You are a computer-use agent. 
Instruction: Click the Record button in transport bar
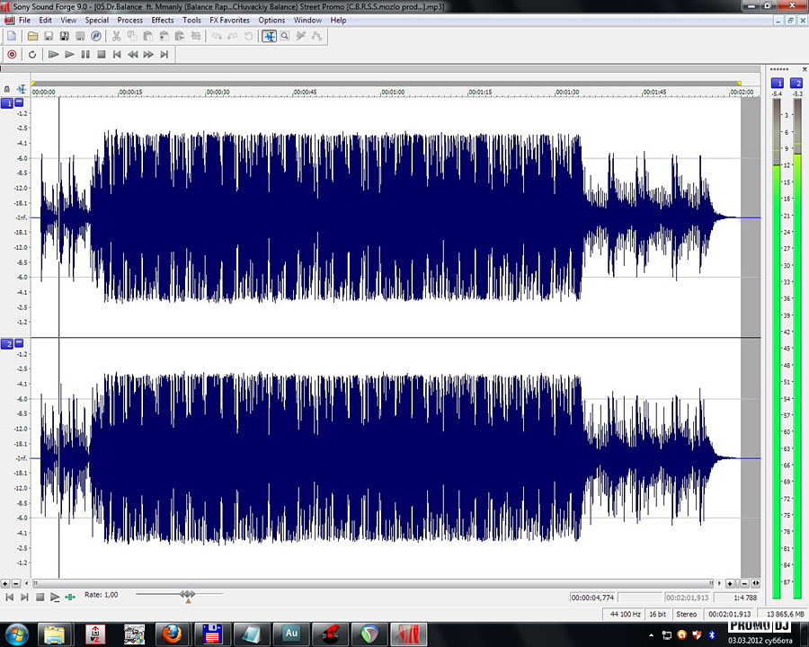pyautogui.click(x=12, y=55)
